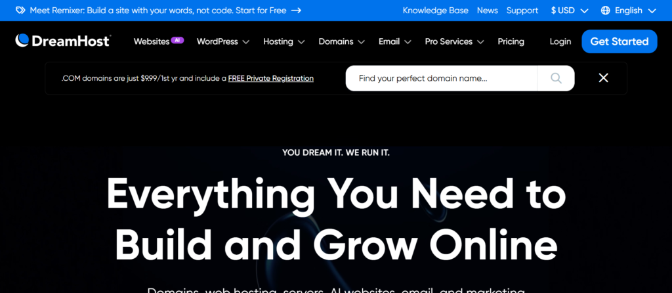Expand the WordPress menu chevron

click(245, 42)
